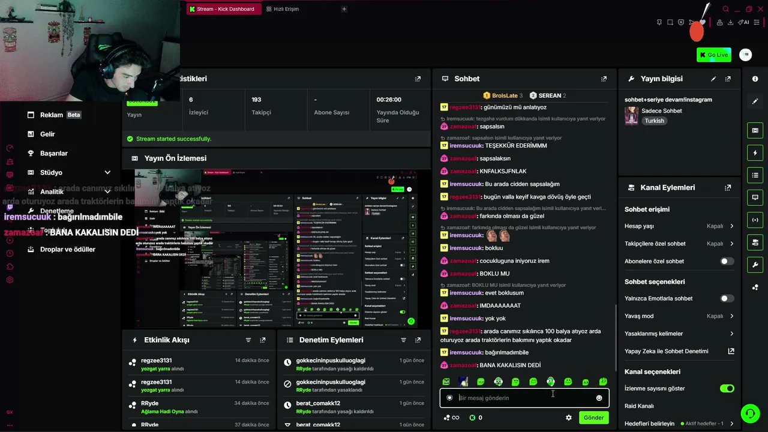The height and width of the screenshot is (432, 768).
Task: Click Stream started successfully message
Action: tap(173, 139)
